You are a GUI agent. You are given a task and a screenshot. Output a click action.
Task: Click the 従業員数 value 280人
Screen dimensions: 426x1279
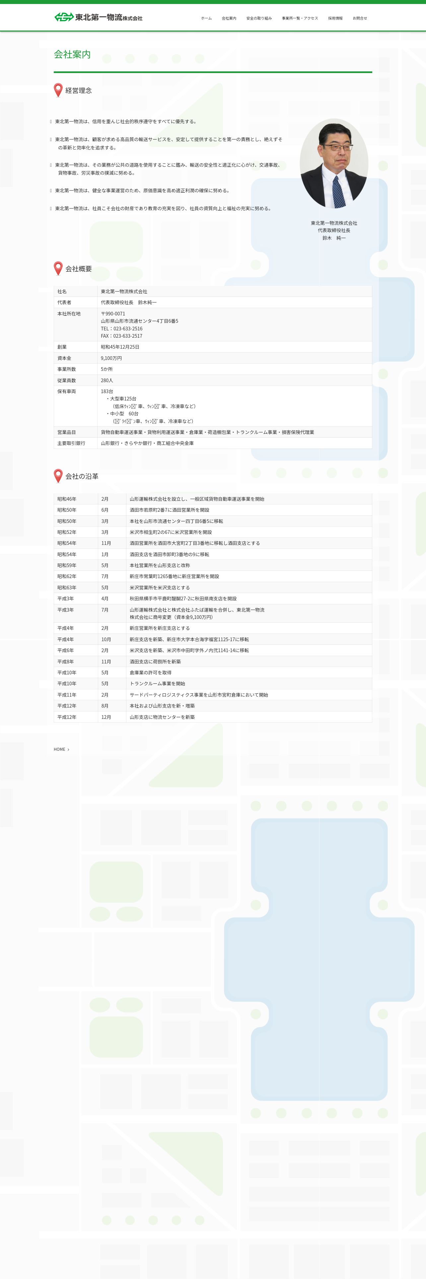click(106, 380)
